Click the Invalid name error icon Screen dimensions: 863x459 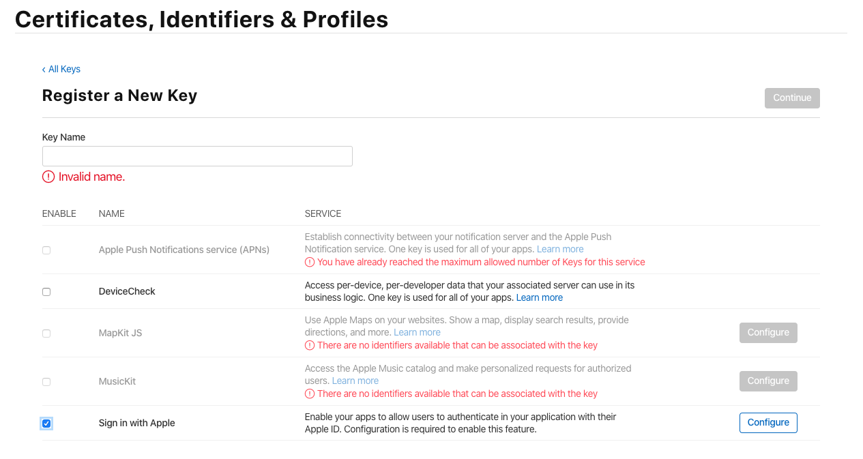(x=48, y=177)
